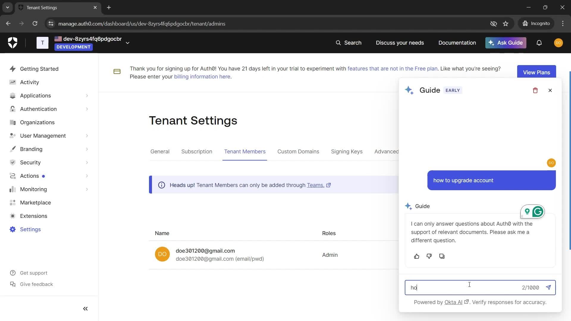Open the tenant switcher dropdown
The height and width of the screenshot is (321, 571).
127,43
